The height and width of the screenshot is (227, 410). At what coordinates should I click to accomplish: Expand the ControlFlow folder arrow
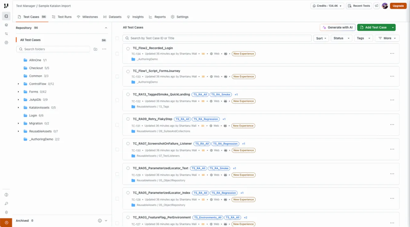coord(18,84)
